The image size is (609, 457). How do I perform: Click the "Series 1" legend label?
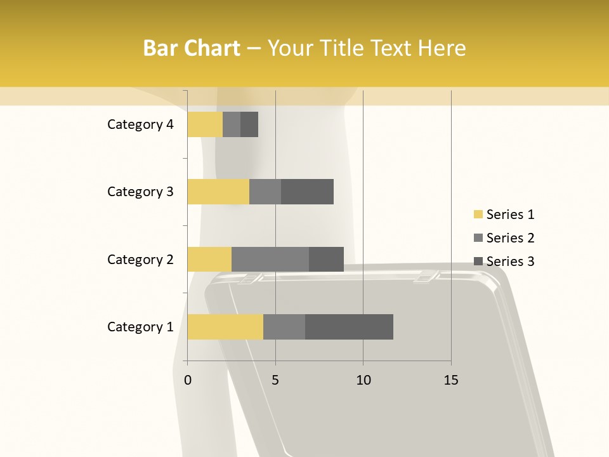point(510,215)
